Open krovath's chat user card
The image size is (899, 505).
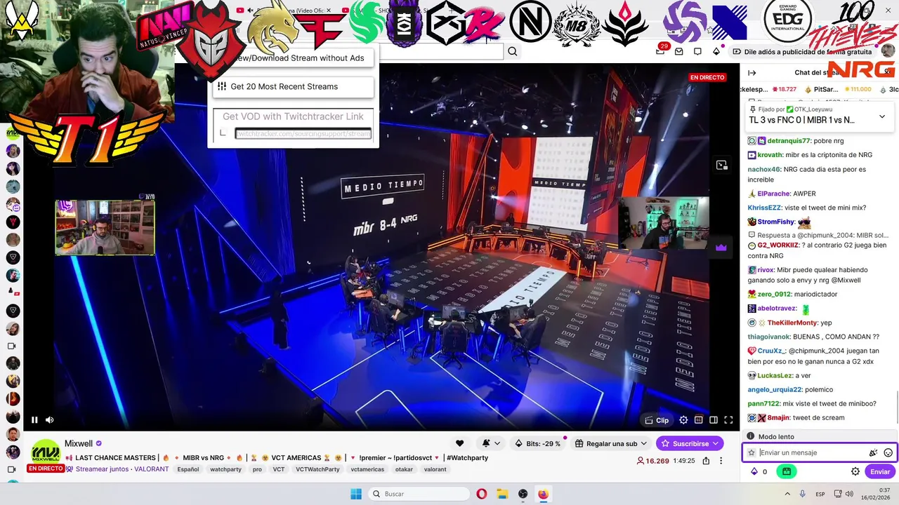click(770, 155)
